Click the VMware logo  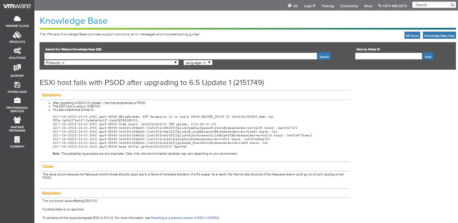17,6
